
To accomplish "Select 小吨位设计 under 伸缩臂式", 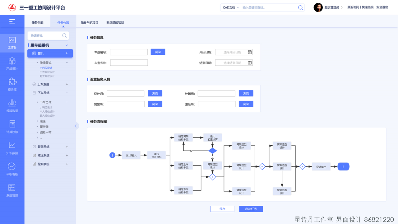I will pyautogui.click(x=46, y=68).
